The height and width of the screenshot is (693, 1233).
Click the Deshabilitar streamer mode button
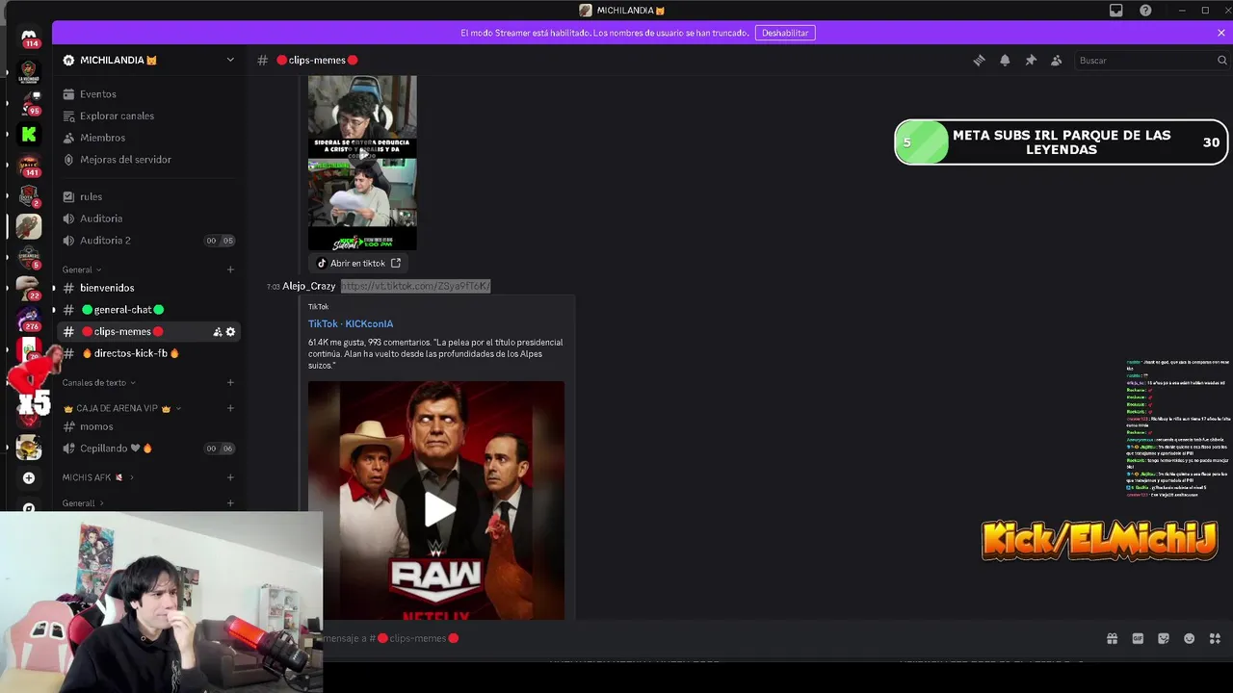click(785, 33)
